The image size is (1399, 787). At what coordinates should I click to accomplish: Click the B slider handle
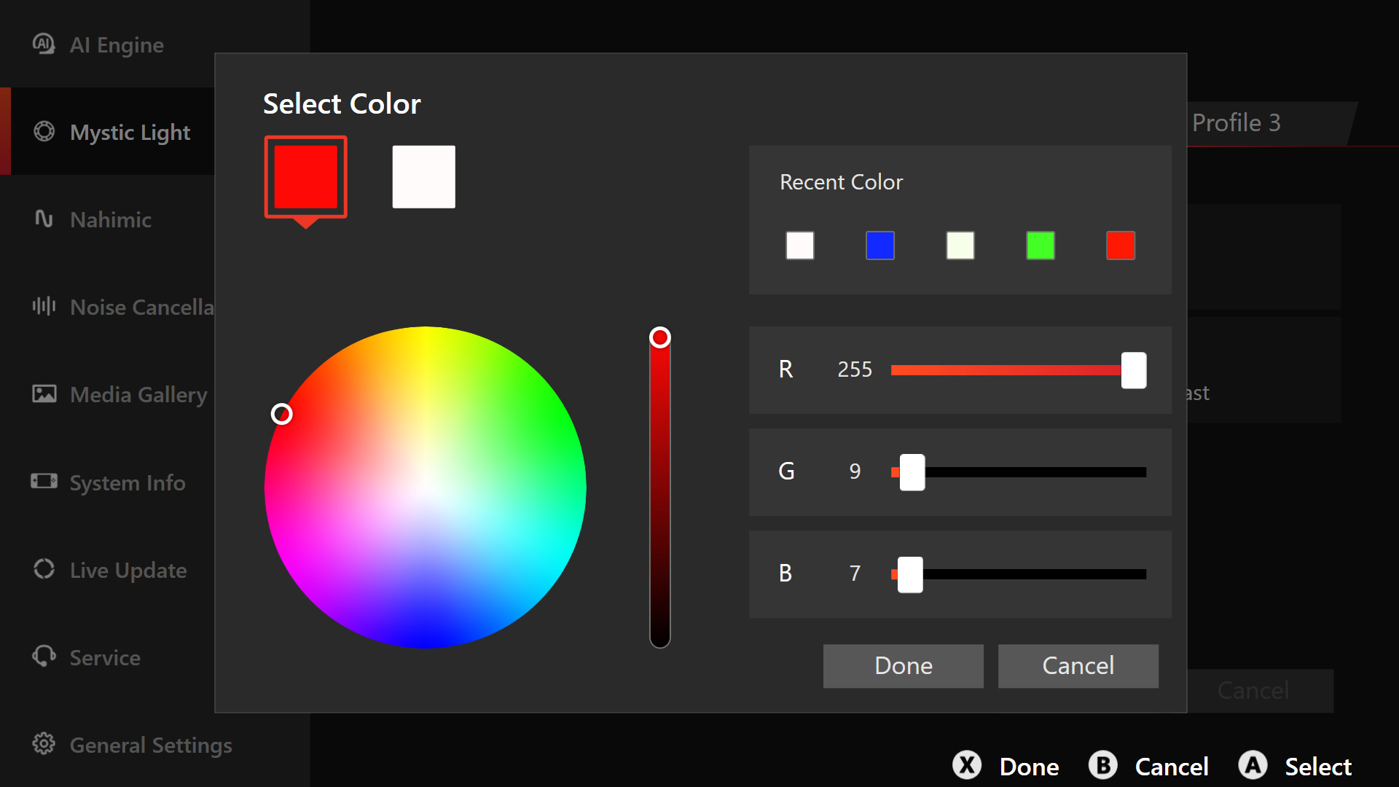910,574
